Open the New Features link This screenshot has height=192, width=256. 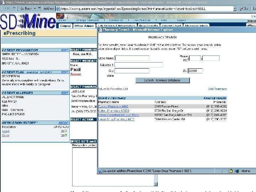point(142,20)
